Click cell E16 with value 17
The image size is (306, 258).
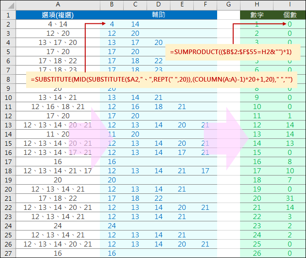[x=182, y=153]
